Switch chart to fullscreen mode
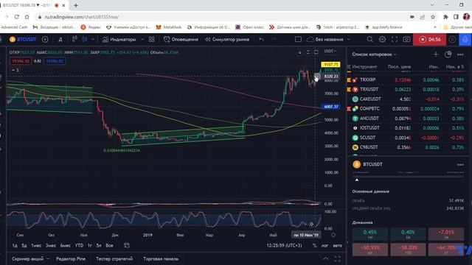Image resolution: width=472 pixels, height=265 pixels. [395, 39]
